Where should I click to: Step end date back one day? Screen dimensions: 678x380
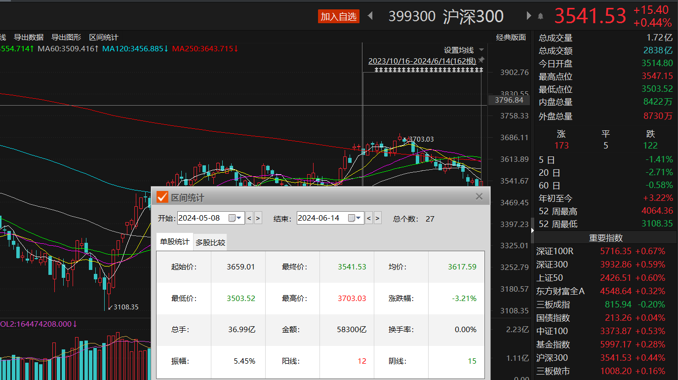coord(369,218)
